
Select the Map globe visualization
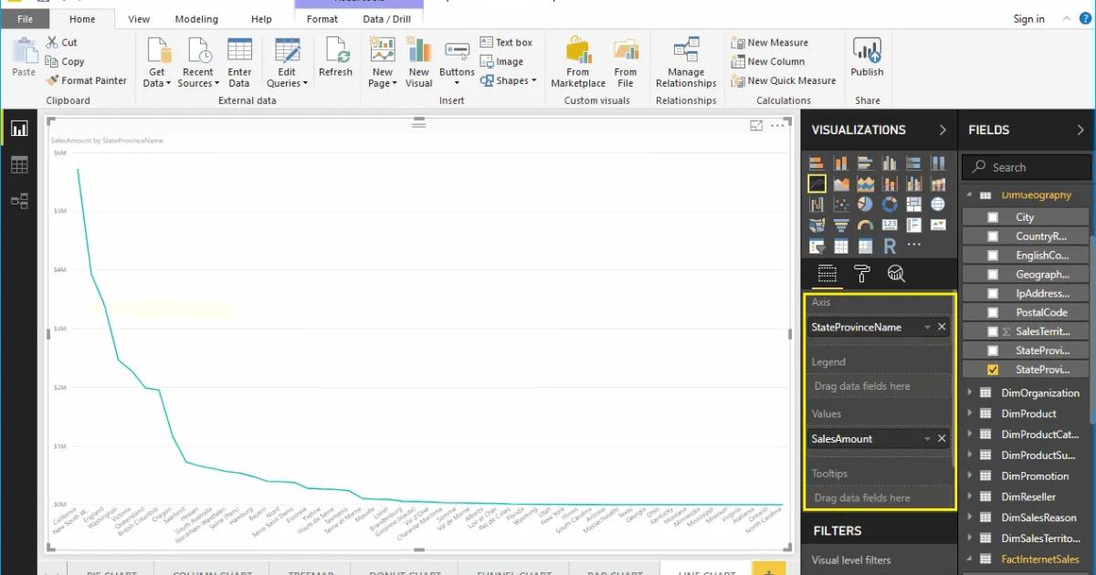click(x=939, y=204)
